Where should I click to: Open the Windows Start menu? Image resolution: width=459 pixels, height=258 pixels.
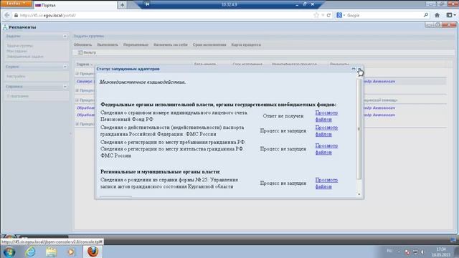(x=9, y=252)
